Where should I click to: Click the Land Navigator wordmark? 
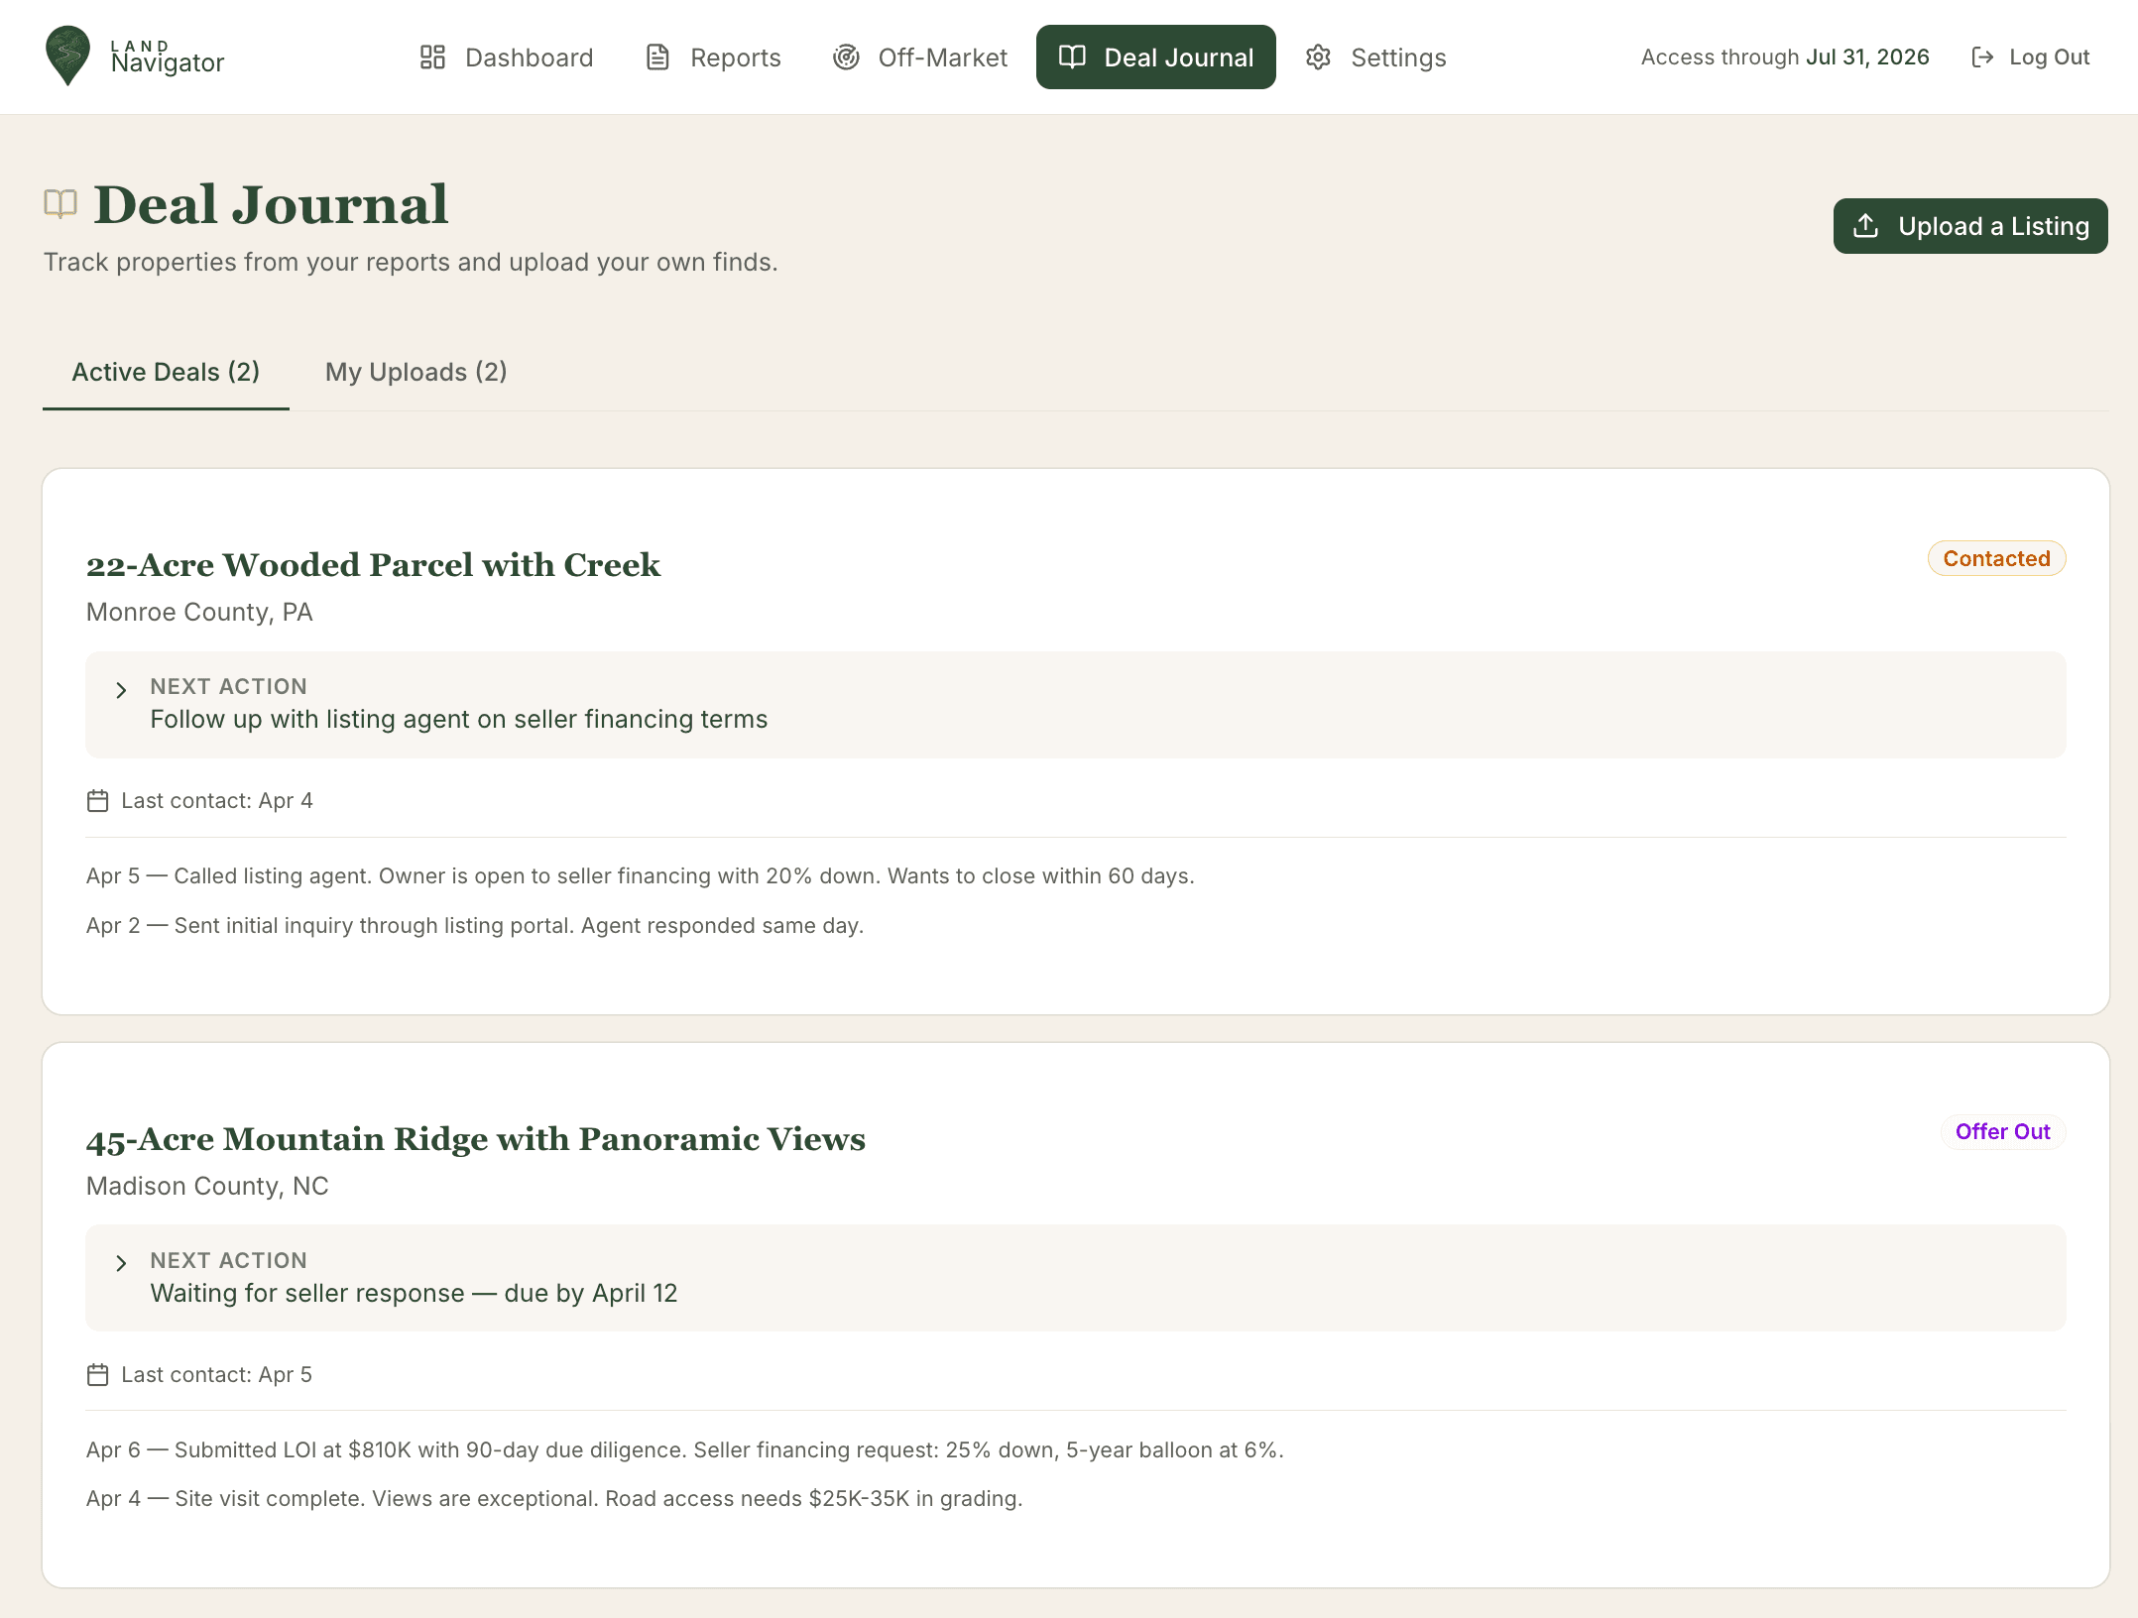(168, 58)
